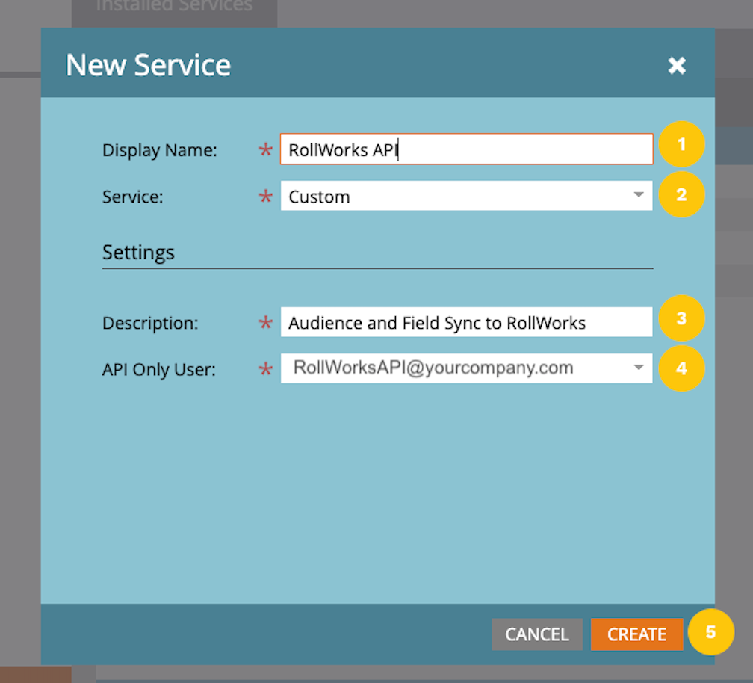This screenshot has height=683, width=753.
Task: Click the Display Name text field
Action: coord(466,149)
